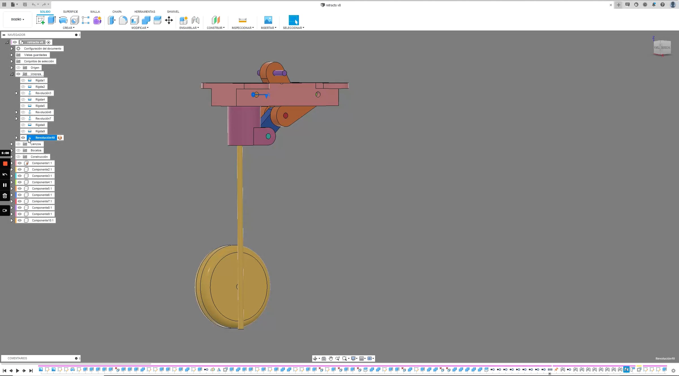Open the MODIFICAR dropdown menu

tap(140, 28)
